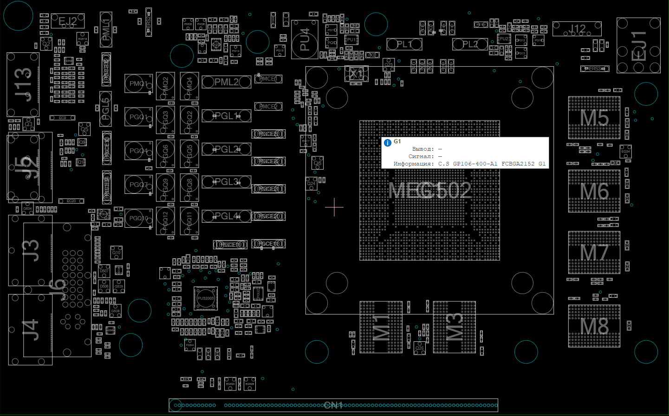The height and width of the screenshot is (416, 669).
Task: Click the J4 connector outline
Action: (30, 329)
